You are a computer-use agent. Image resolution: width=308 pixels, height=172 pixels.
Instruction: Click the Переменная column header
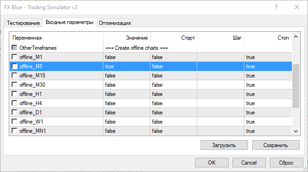(x=56, y=38)
